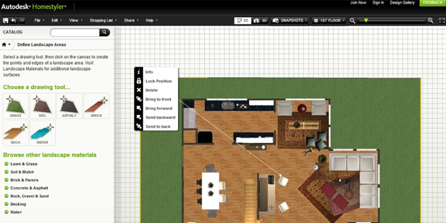Click the Sign In link
Image resolution: width=446 pixels, height=223 pixels.
(378, 2)
